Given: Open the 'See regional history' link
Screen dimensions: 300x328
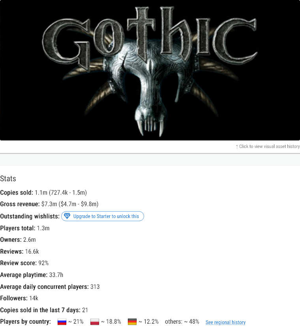Looking at the screenshot, I should click(225, 322).
